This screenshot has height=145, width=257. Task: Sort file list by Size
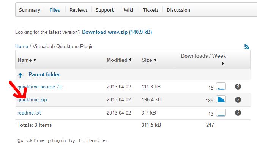[149, 60]
